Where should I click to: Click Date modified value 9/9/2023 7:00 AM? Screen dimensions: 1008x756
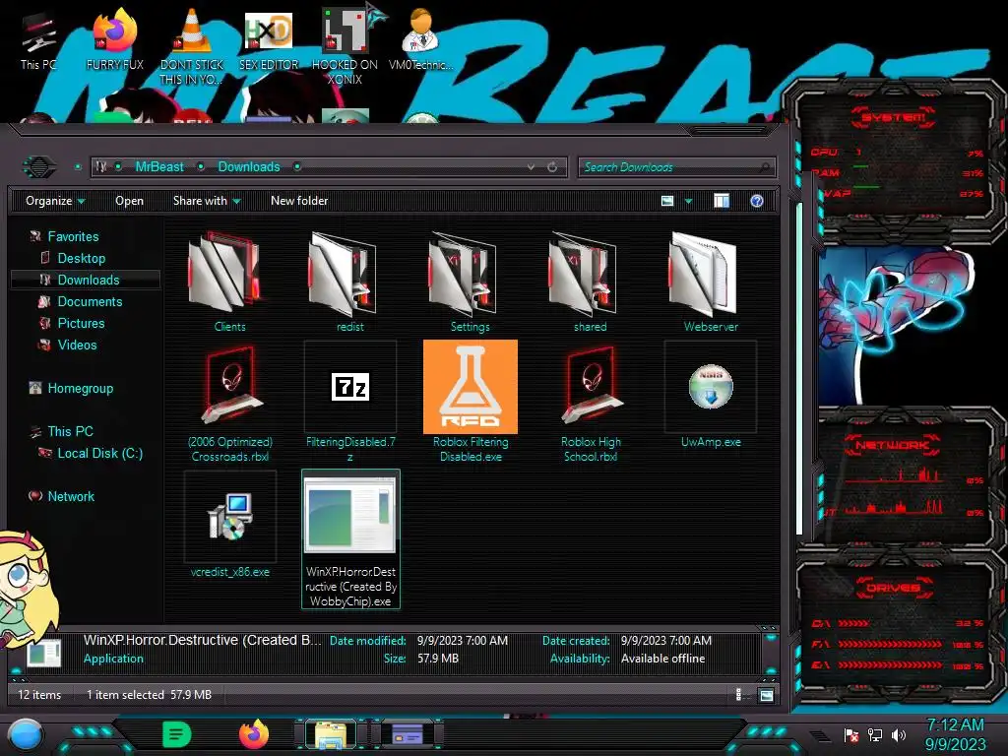(x=463, y=640)
